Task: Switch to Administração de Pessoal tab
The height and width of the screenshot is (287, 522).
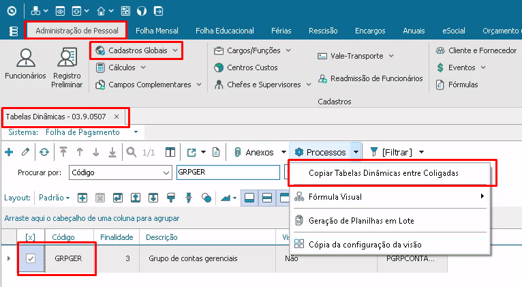Action: pos(77,31)
